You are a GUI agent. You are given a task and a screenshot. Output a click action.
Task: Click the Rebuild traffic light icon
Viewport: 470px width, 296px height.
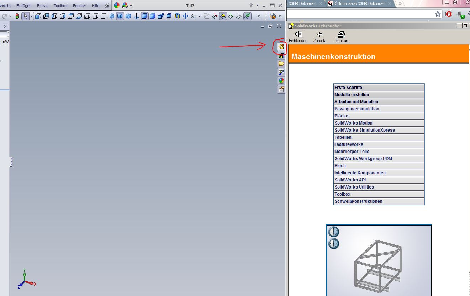17,16
